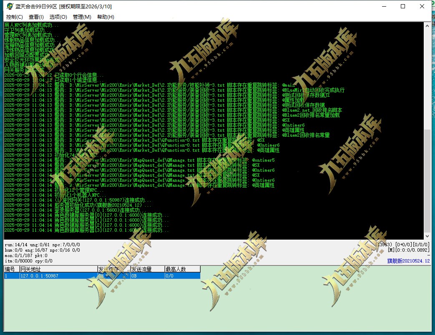Click the itm:0/80000 status line
This screenshot has height=335, width=435.
pos(28,261)
